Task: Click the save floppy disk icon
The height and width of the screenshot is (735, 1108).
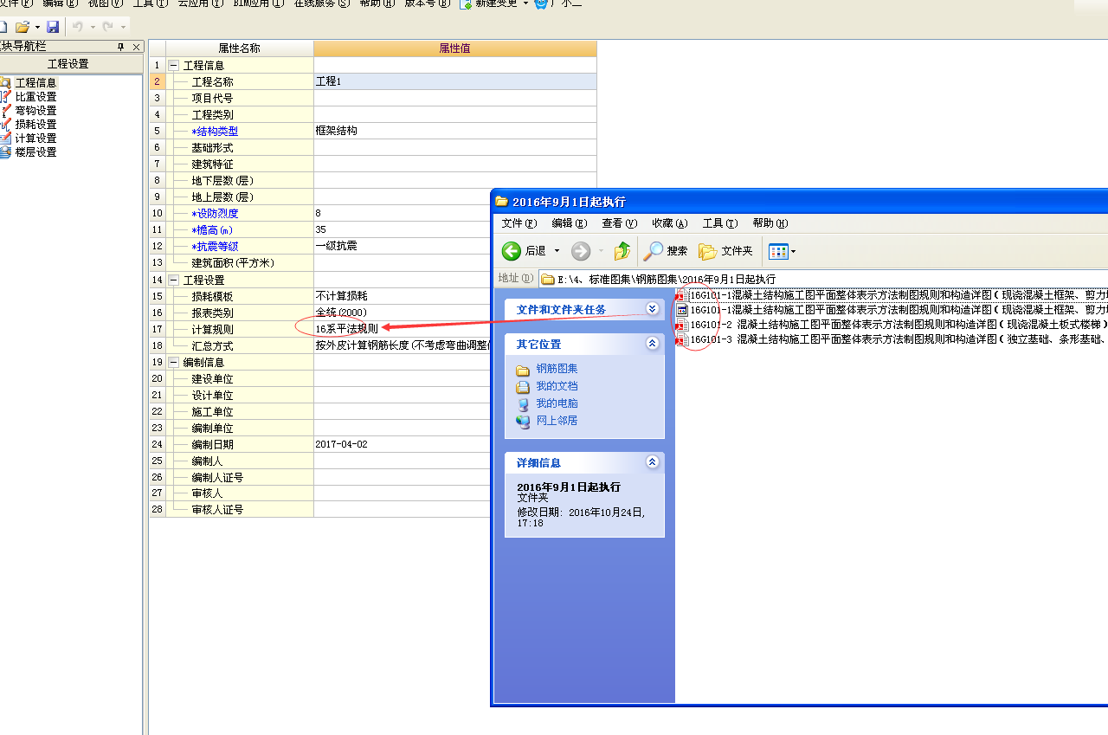Action: pos(53,28)
